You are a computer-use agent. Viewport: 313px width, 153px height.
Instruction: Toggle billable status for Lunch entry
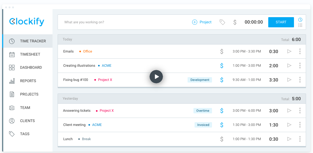[222, 139]
